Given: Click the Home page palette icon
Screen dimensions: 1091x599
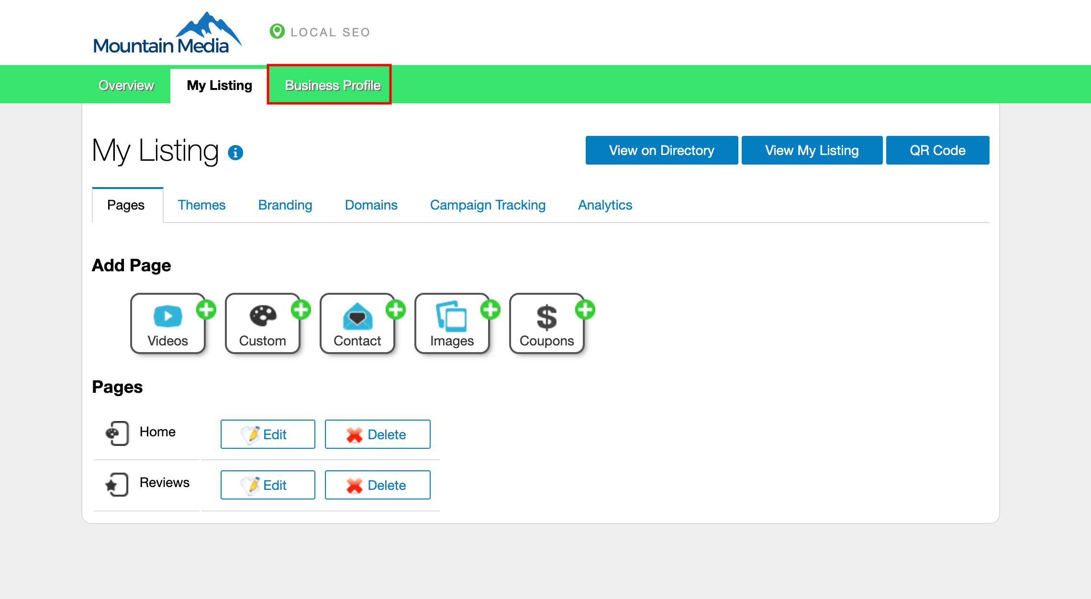Looking at the screenshot, I should [116, 433].
